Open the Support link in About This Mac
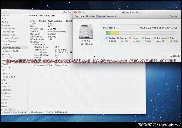Image resolution: width=182 pixels, height=128 pixels. point(174,16)
